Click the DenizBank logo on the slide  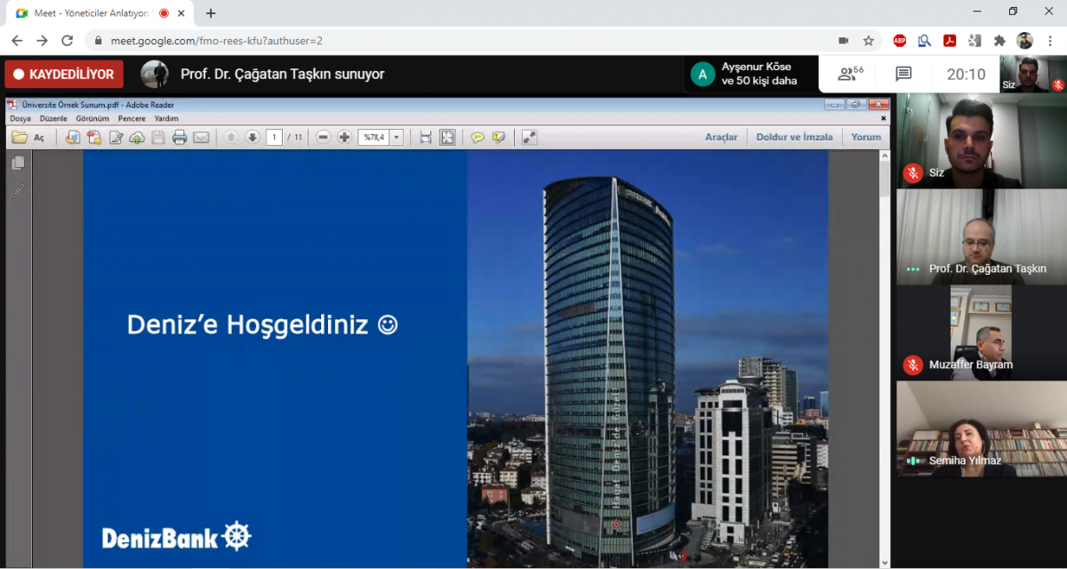click(x=177, y=537)
